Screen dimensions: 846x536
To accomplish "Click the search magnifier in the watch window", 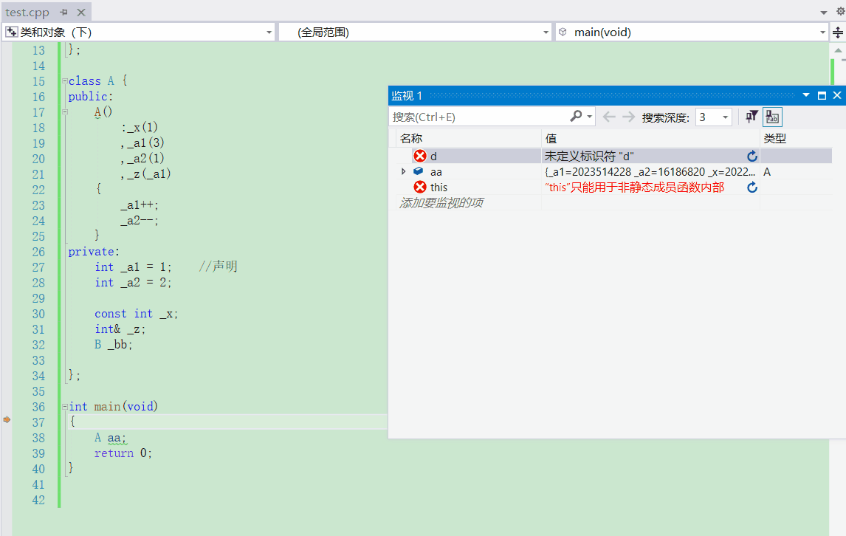I will click(x=574, y=116).
